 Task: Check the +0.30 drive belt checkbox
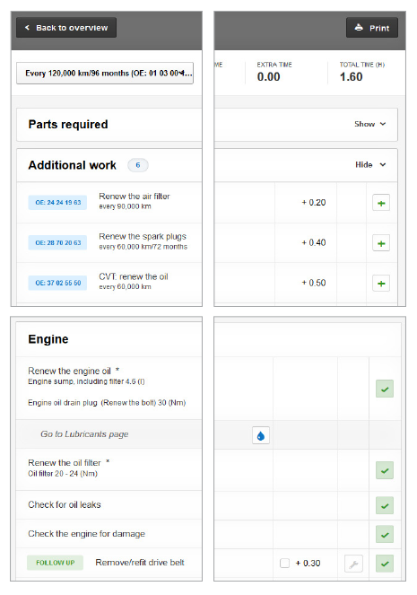(x=284, y=563)
